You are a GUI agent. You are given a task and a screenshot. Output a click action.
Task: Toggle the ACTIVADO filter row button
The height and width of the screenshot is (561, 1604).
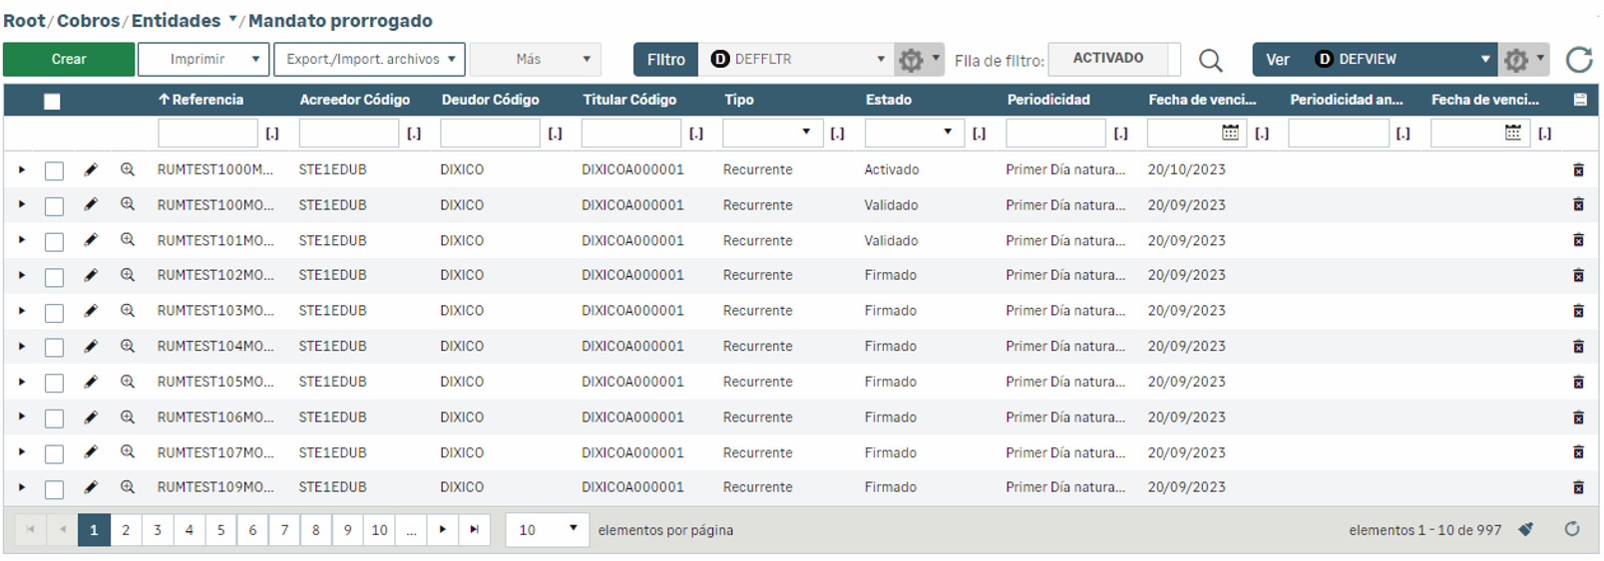tap(1108, 59)
